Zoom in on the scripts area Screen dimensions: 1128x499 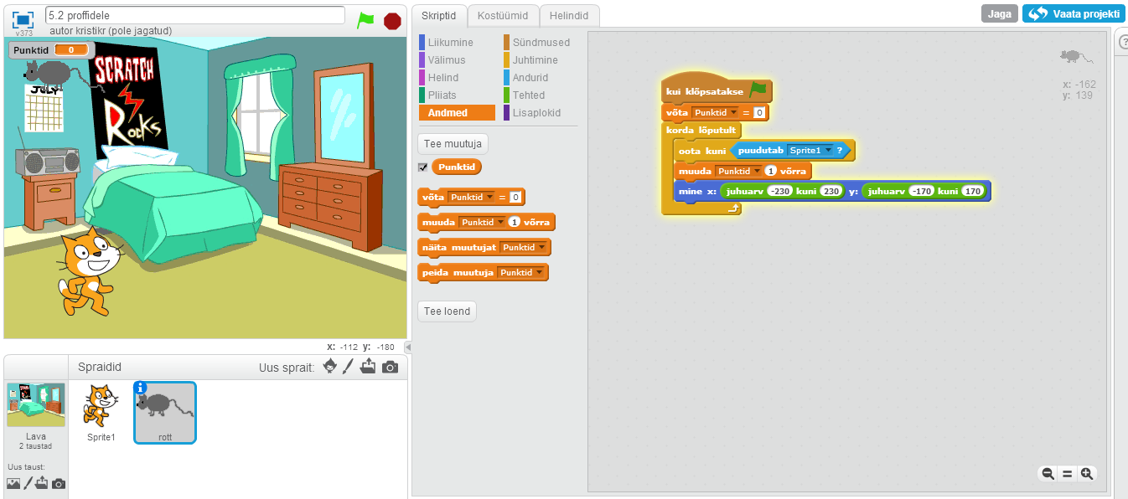(x=1087, y=474)
